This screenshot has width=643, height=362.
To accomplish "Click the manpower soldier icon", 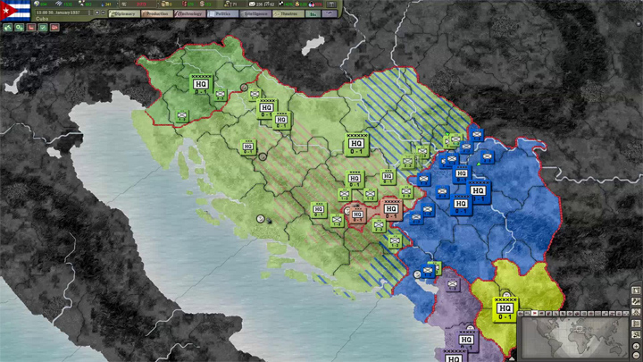I will click(x=228, y=4).
